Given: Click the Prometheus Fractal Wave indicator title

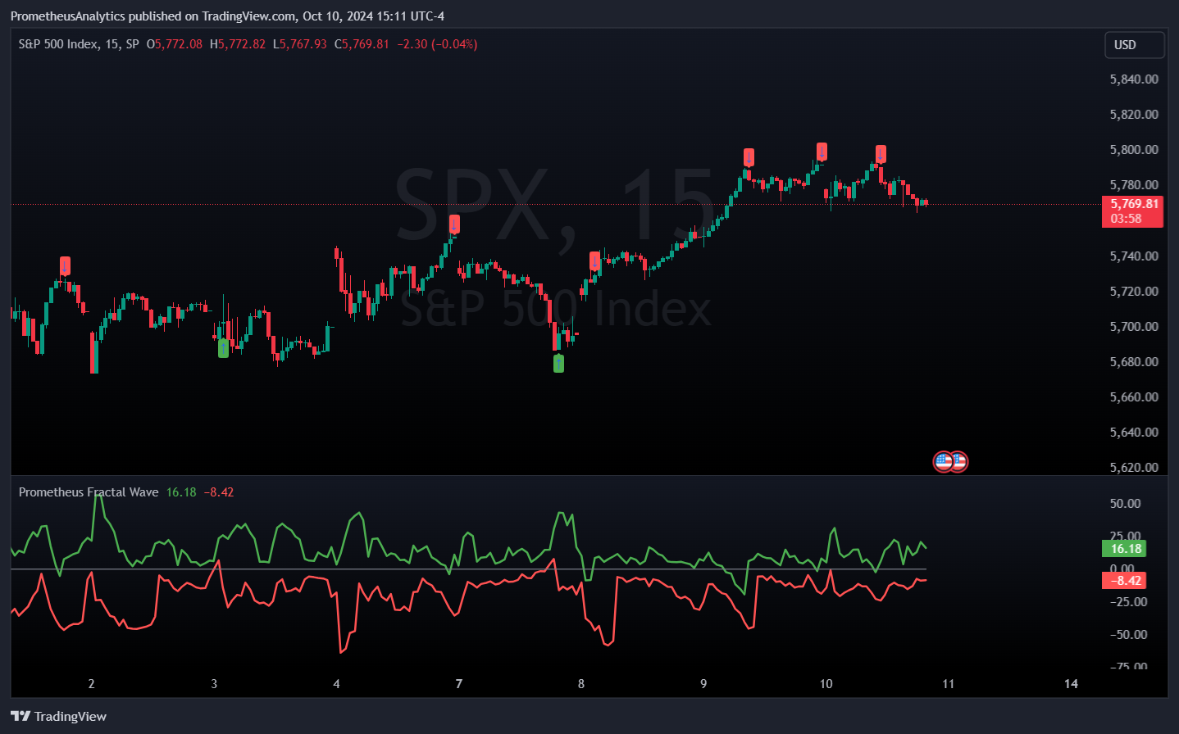Looking at the screenshot, I should pos(89,492).
